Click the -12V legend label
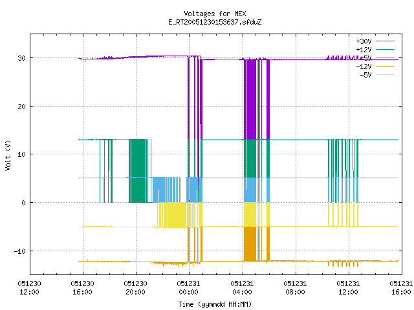The width and height of the screenshot is (414, 310). pos(364,67)
